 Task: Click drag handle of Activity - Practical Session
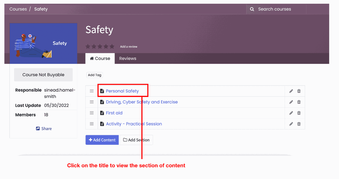(92, 124)
